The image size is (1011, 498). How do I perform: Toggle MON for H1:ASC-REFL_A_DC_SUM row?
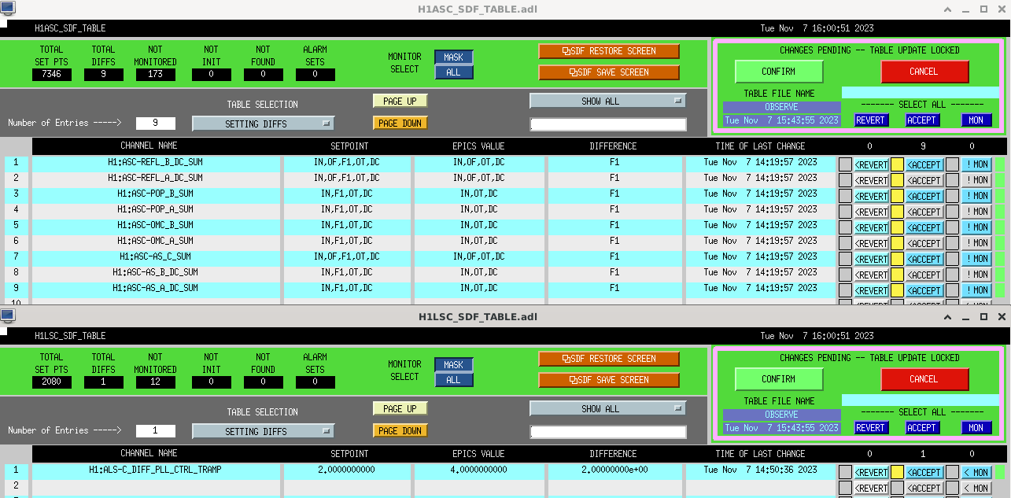[976, 181]
